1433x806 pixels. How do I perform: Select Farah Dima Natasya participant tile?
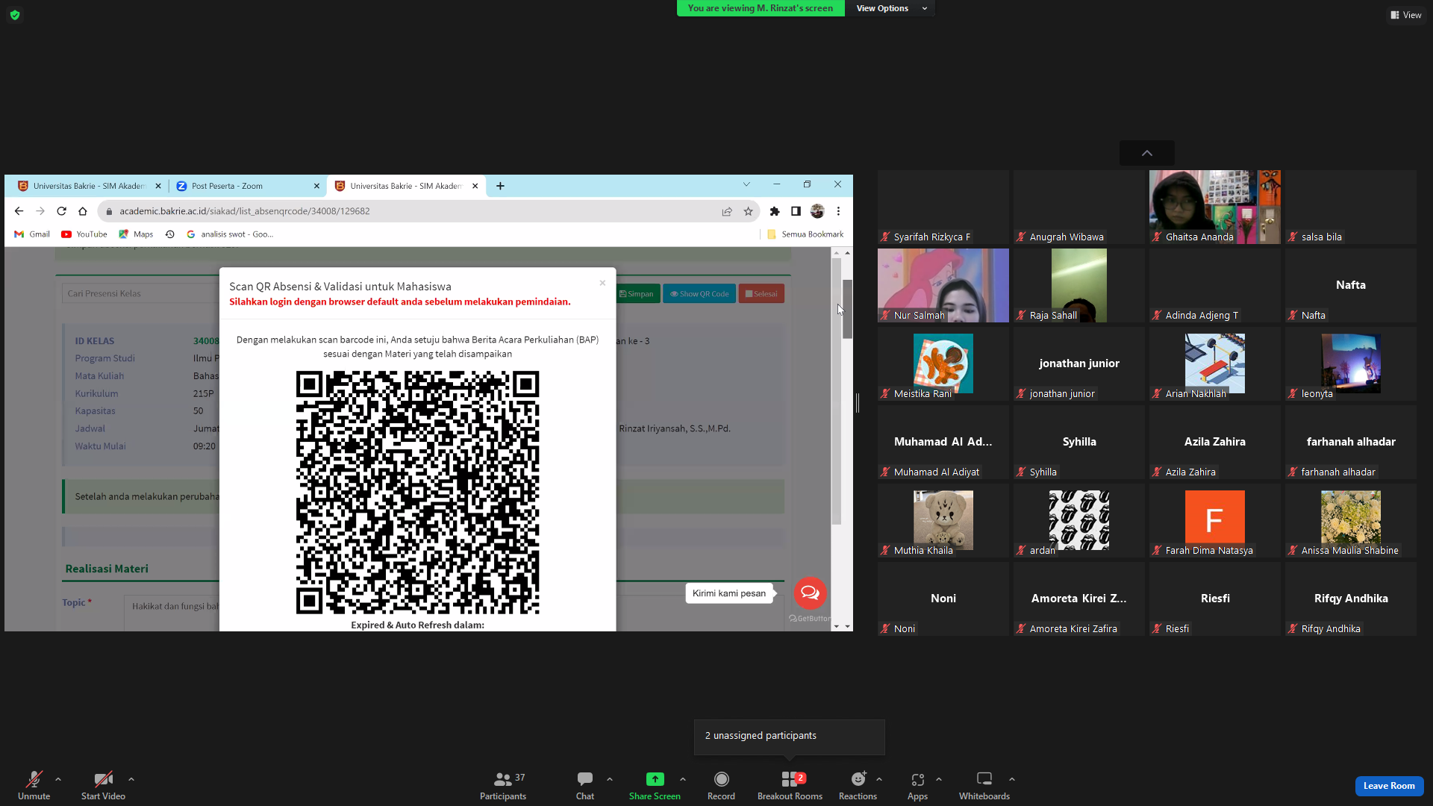[x=1214, y=520]
